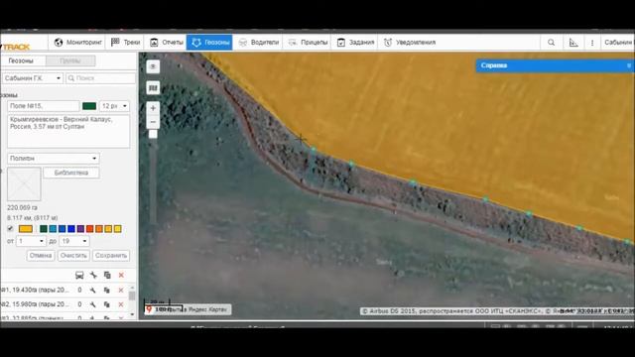Click the Очистить button
635x357 pixels.
coord(73,256)
